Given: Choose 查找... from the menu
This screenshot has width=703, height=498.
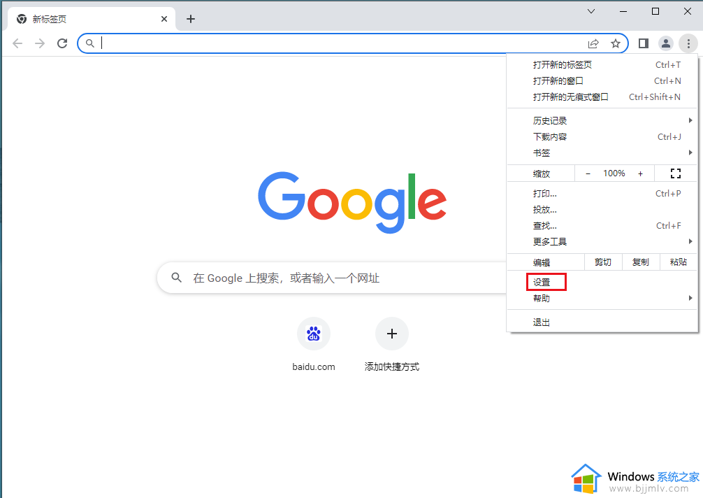Looking at the screenshot, I should 602,226.
